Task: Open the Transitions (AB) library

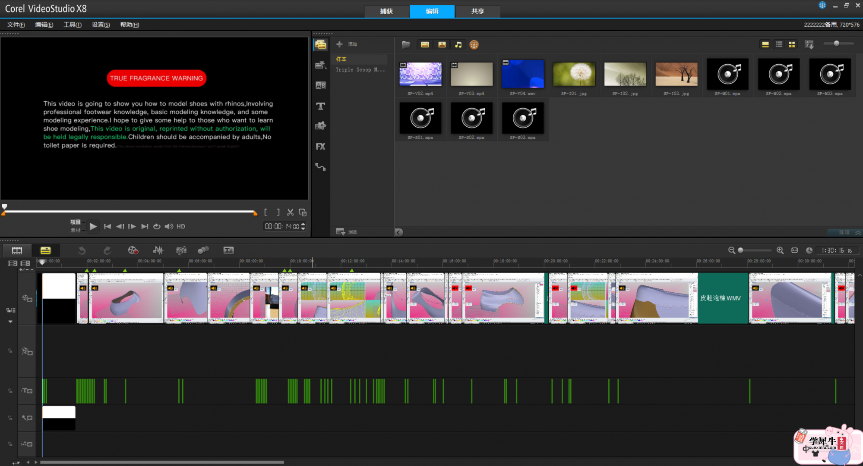Action: pyautogui.click(x=320, y=85)
